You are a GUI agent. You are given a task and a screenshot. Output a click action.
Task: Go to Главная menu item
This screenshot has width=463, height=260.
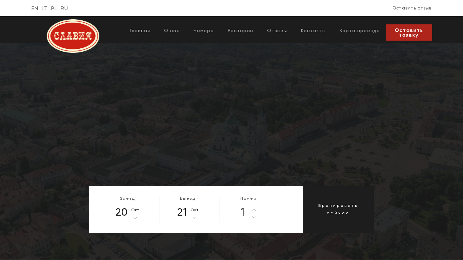[x=140, y=31]
